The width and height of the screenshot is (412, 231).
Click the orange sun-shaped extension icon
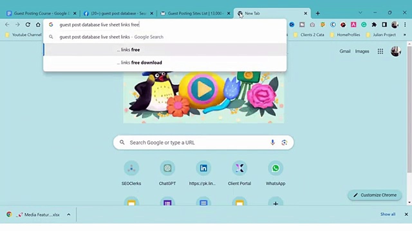pos(323,24)
